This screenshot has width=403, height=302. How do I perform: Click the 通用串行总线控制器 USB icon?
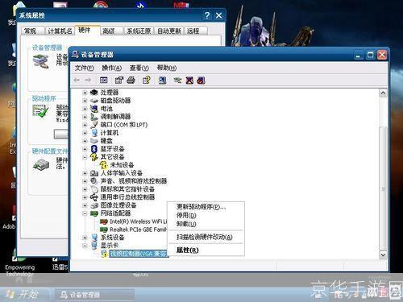pyautogui.click(x=94, y=197)
